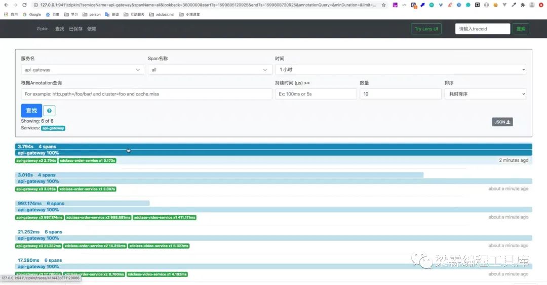Open the blue arrow extension icon
This screenshot has height=285, width=547.
click(422, 5)
